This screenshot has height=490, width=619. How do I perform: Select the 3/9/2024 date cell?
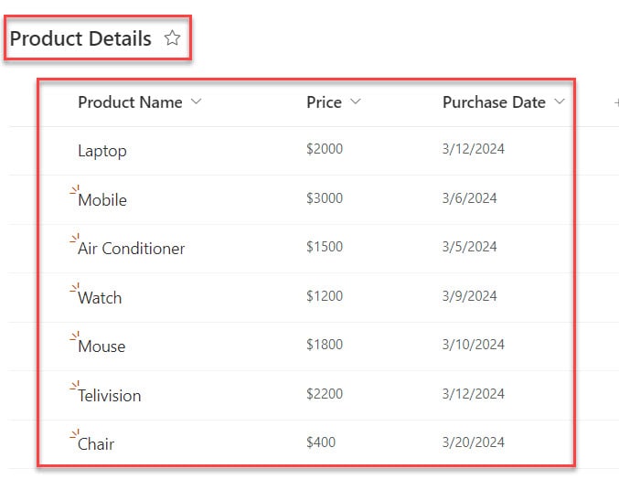click(469, 296)
